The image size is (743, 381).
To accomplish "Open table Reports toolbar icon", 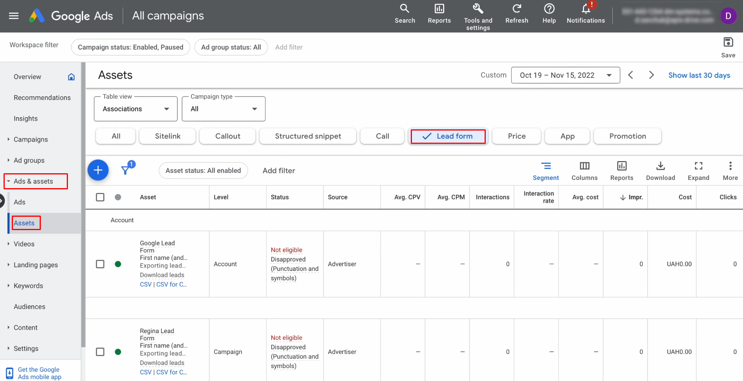I will [x=622, y=171].
